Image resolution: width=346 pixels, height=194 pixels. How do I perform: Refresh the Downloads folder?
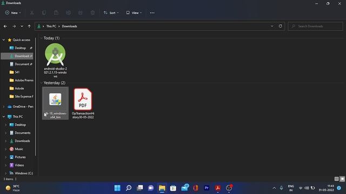pyautogui.click(x=280, y=26)
